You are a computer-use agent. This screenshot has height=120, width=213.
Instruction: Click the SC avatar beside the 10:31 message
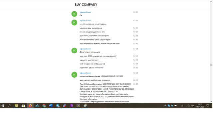(74, 14)
